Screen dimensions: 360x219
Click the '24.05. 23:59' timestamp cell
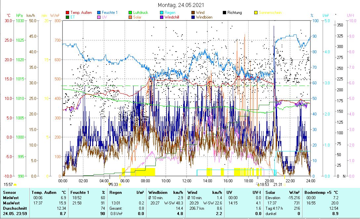pos(15,214)
